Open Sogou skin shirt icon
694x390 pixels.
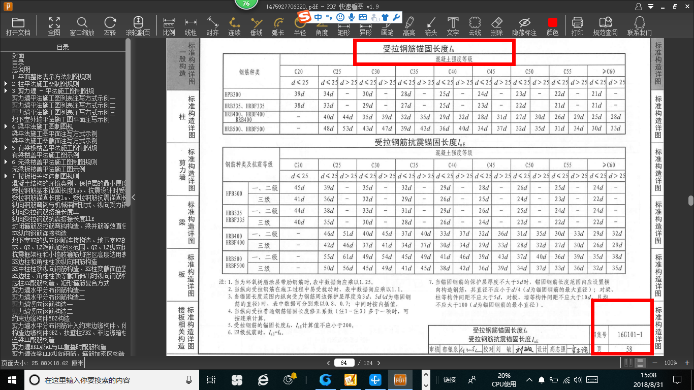(385, 17)
